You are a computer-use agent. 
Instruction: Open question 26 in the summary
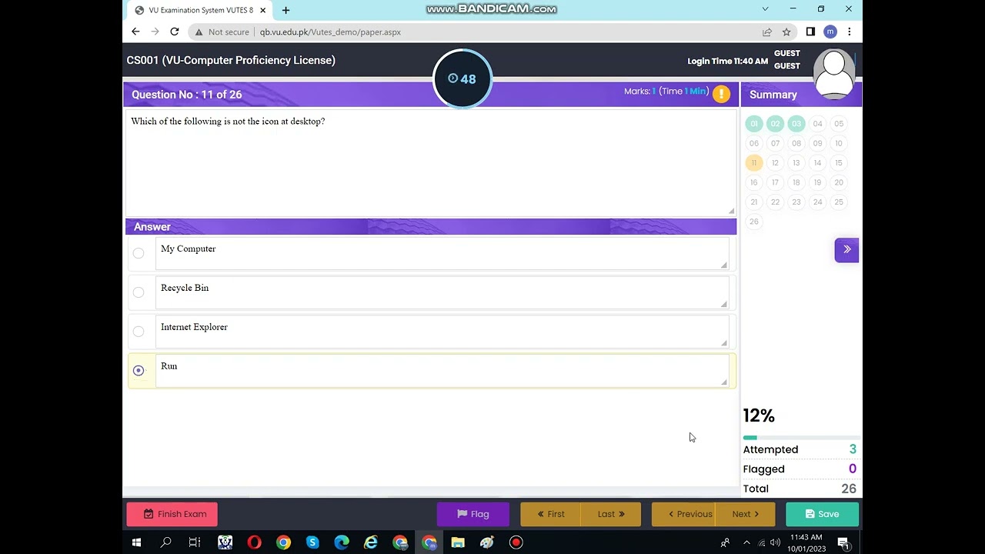tap(754, 222)
